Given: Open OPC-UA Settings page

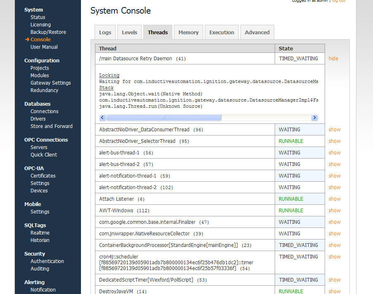Looking at the screenshot, I should coord(40,183).
